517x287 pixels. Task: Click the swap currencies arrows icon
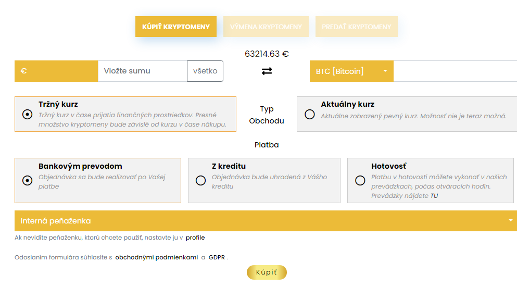pos(267,71)
